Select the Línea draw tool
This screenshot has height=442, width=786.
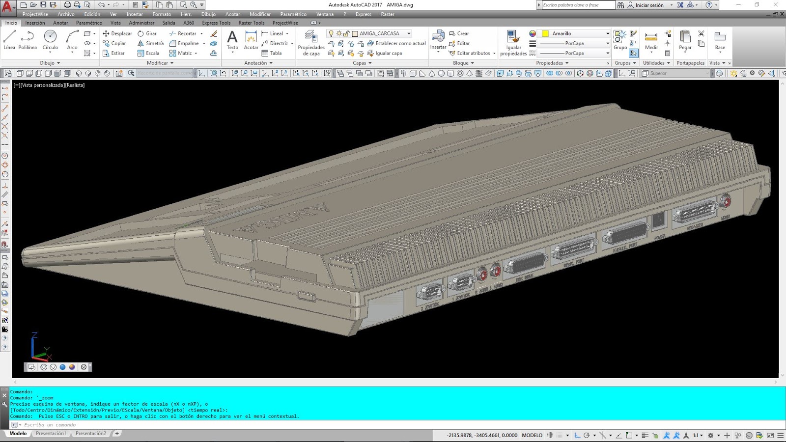(x=9, y=40)
